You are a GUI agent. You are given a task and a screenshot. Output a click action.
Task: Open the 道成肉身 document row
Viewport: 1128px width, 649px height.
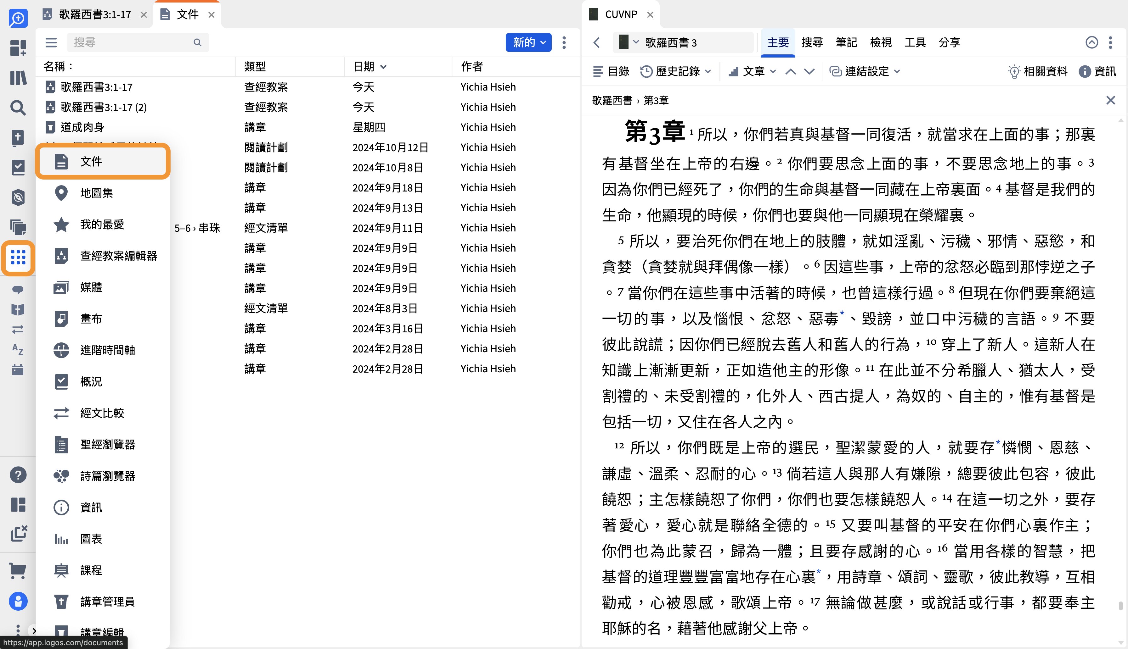[x=308, y=127]
